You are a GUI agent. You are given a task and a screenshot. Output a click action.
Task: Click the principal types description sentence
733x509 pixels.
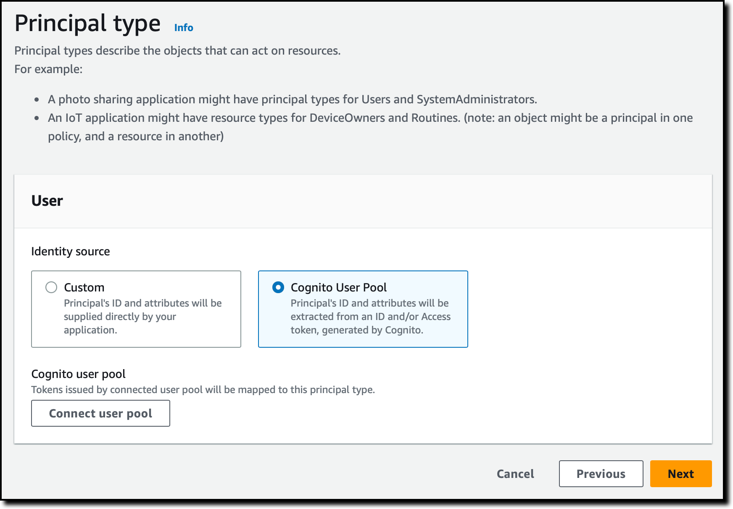(x=177, y=51)
